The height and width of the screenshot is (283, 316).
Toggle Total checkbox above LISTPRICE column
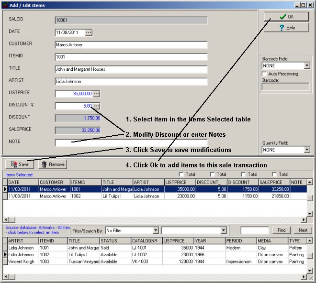coord(181,174)
